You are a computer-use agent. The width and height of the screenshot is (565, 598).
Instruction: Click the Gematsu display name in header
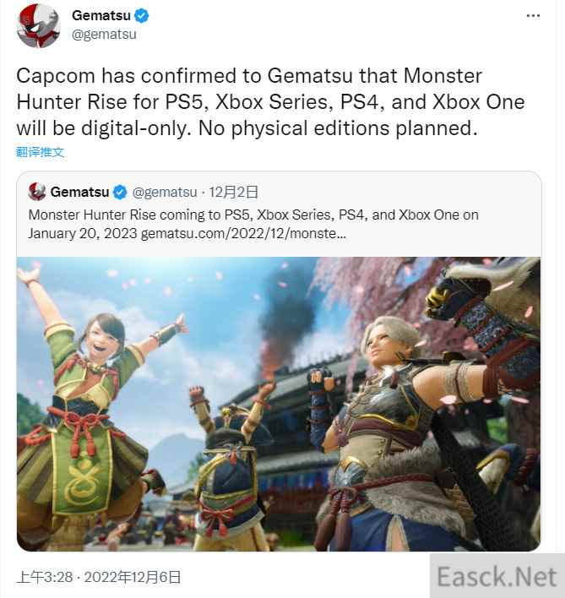101,16
